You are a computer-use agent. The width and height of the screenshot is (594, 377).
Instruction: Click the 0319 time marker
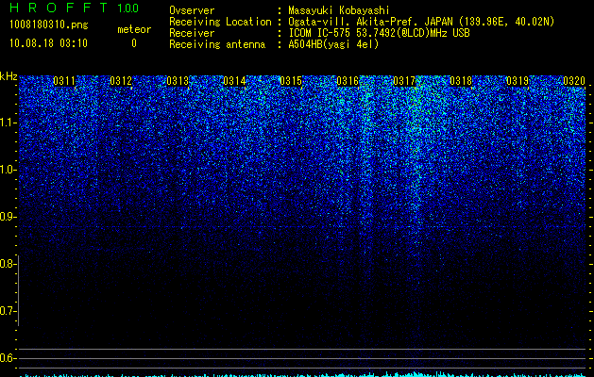pos(518,81)
